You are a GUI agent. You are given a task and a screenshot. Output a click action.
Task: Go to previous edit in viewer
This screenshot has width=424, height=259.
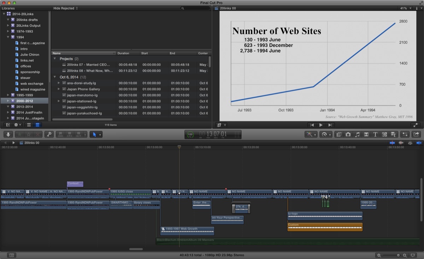312,125
